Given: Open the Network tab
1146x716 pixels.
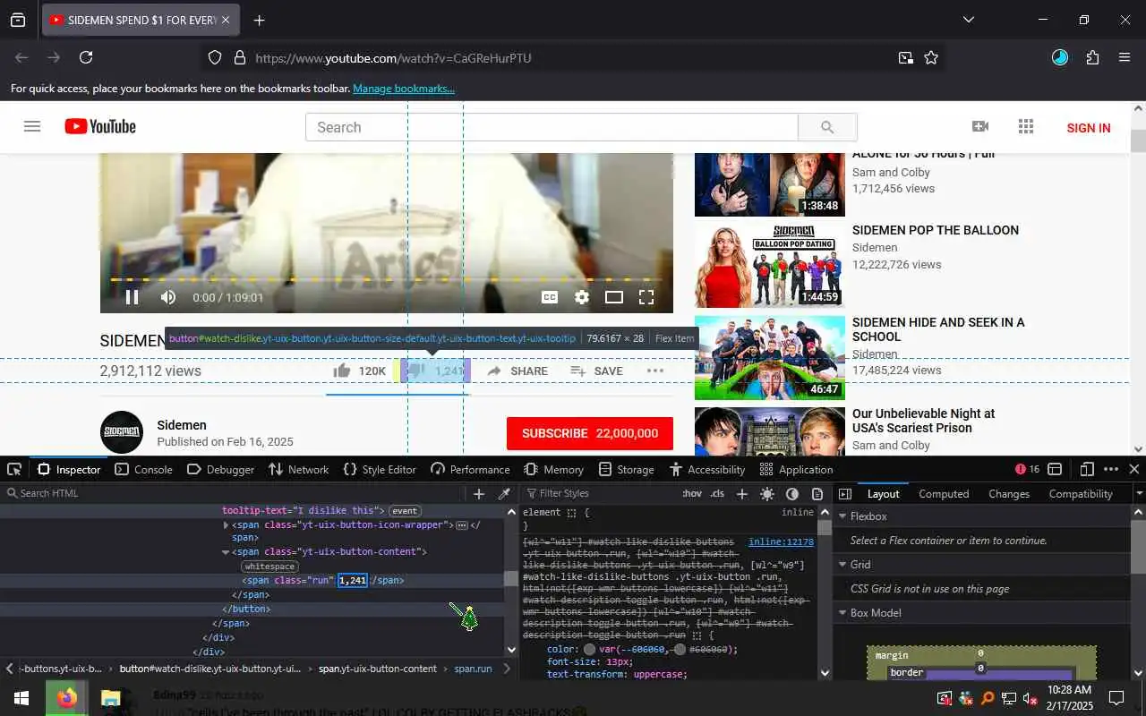Looking at the screenshot, I should (x=299, y=469).
